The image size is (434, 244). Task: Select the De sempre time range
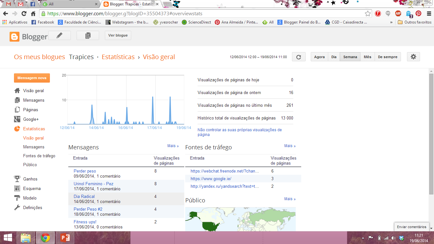[x=387, y=57]
